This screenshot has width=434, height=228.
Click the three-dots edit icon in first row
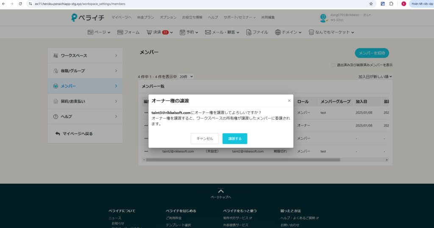146,113
